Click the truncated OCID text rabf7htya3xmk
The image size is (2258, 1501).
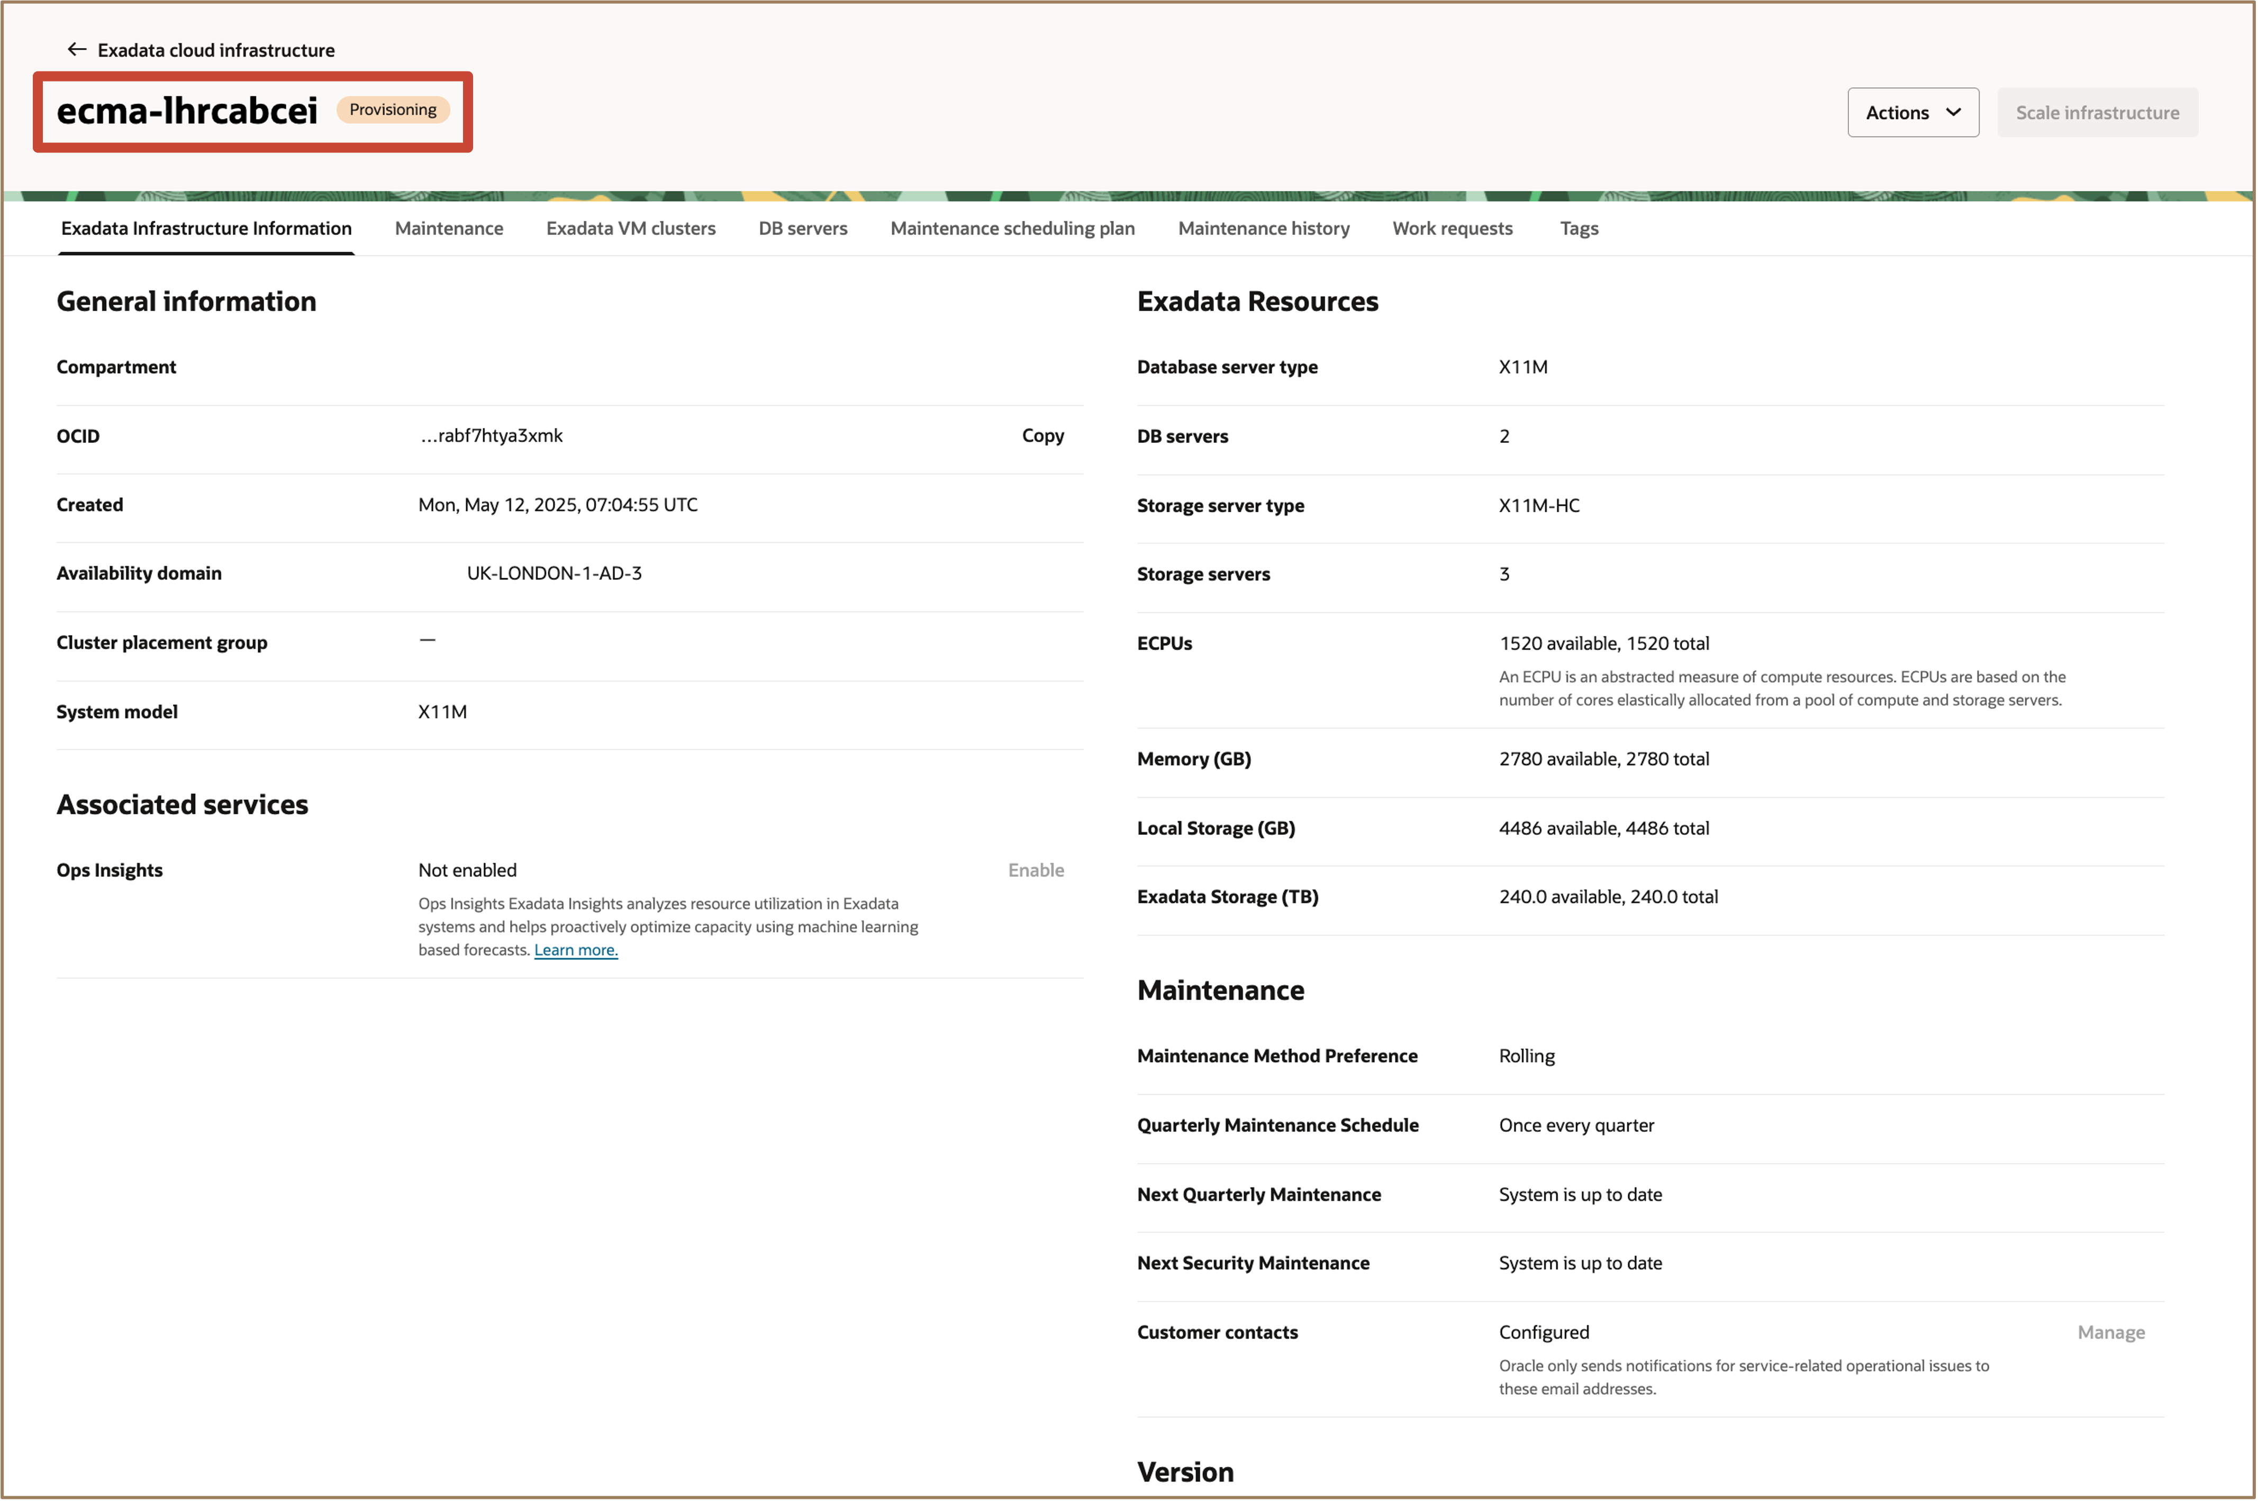490,435
